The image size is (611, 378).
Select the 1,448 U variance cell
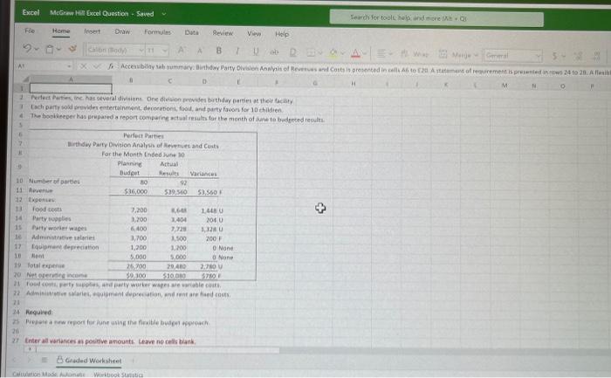pyautogui.click(x=212, y=210)
